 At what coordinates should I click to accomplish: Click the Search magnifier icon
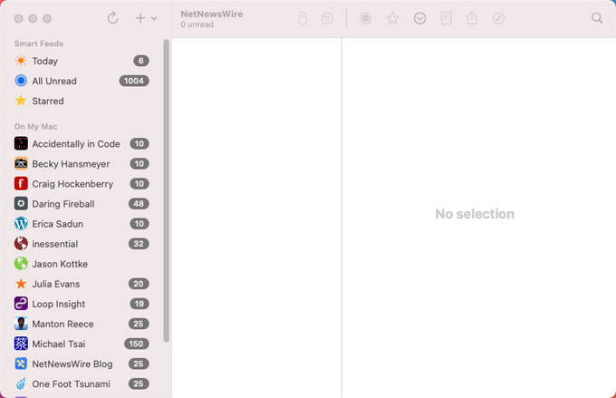pos(597,18)
